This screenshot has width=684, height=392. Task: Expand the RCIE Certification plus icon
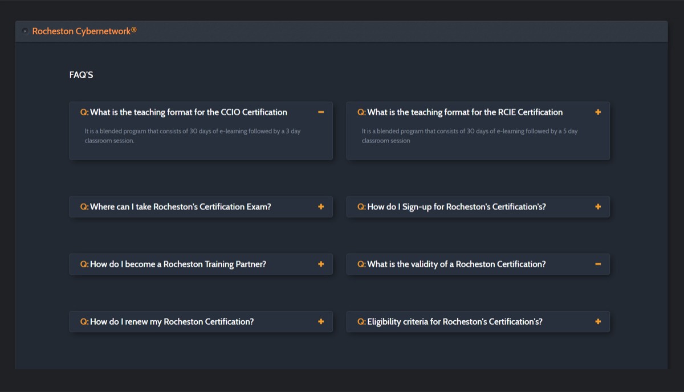click(x=598, y=112)
